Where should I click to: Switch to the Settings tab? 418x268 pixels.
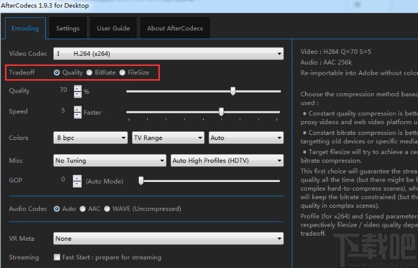(x=68, y=29)
